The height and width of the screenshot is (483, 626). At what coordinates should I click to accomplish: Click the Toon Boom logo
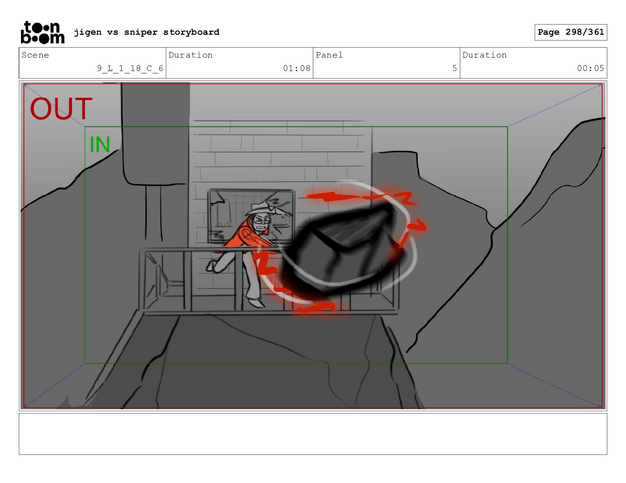tap(42, 32)
